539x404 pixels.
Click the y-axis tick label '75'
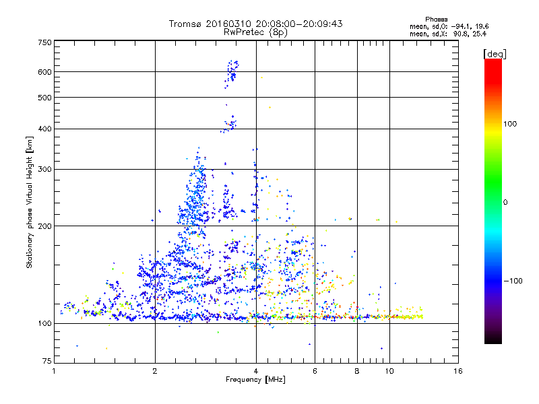[x=47, y=361]
